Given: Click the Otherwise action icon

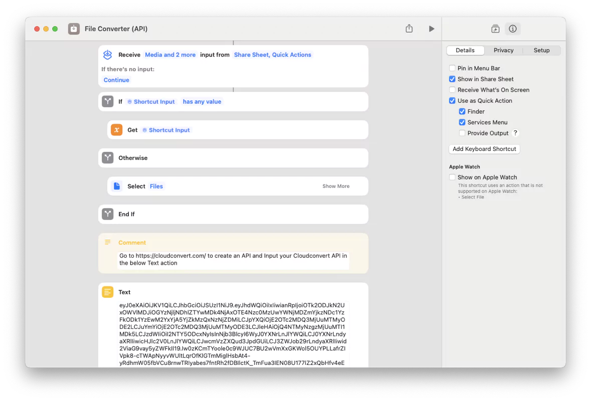Looking at the screenshot, I should coord(107,157).
